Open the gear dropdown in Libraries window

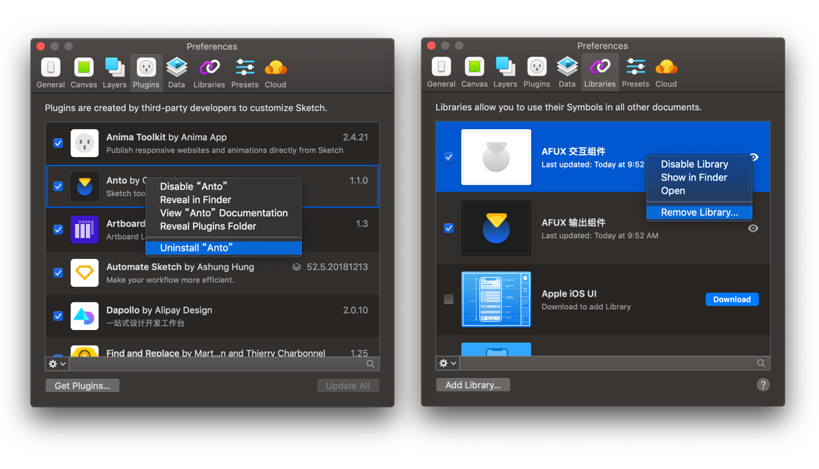[448, 364]
